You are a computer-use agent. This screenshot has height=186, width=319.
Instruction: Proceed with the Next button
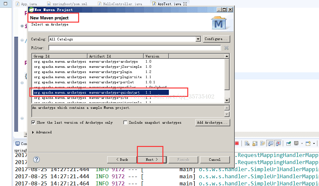[x=151, y=160]
